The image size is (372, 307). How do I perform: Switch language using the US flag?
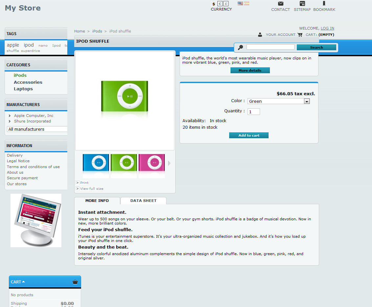click(x=240, y=3)
